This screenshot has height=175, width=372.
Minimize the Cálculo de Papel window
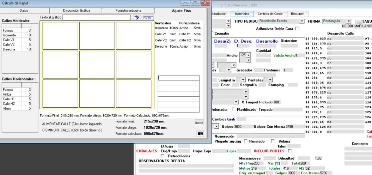[x=185, y=3]
